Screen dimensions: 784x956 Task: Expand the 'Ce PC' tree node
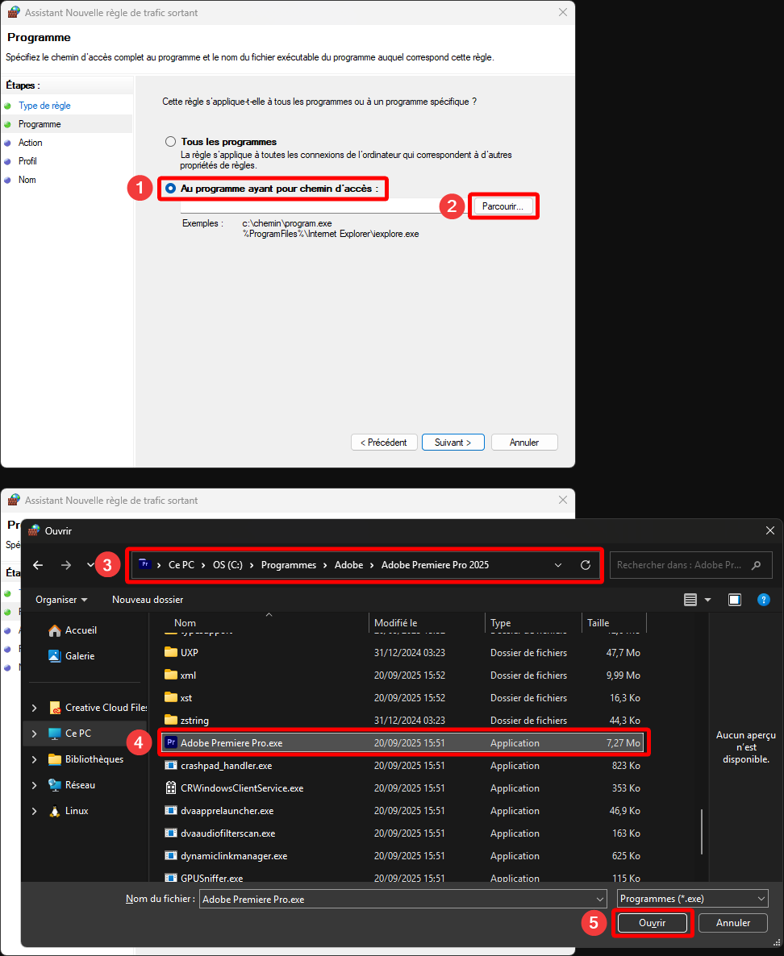point(34,734)
